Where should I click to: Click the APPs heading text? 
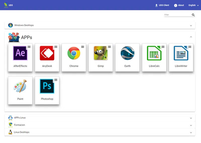[27, 38]
